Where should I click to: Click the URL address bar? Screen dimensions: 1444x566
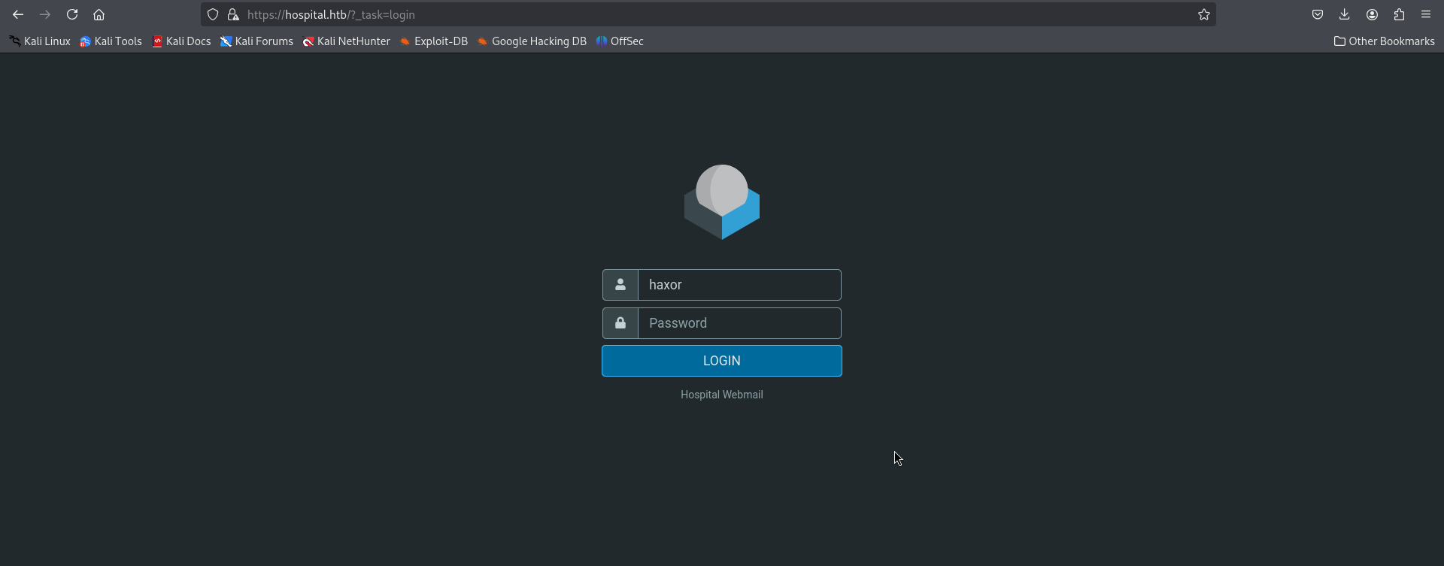(x=677, y=14)
